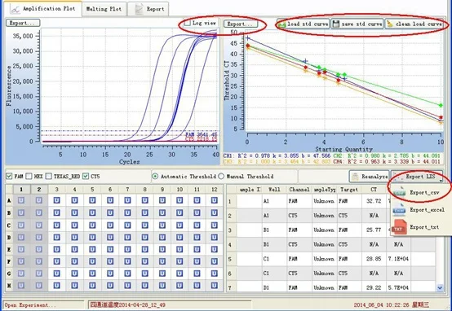Switch to the Melting Plot tab
This screenshot has width=452, height=311.
(x=104, y=9)
